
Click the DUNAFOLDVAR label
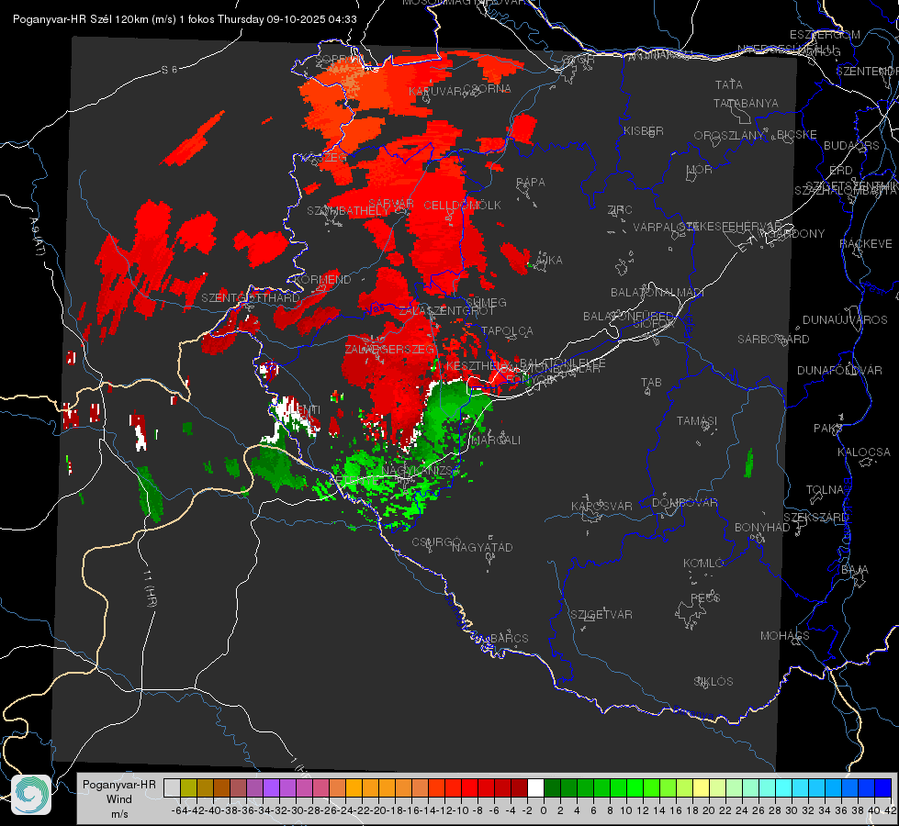pyautogui.click(x=840, y=370)
